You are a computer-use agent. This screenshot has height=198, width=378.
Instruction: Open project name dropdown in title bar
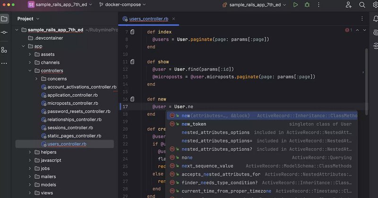click(64, 5)
